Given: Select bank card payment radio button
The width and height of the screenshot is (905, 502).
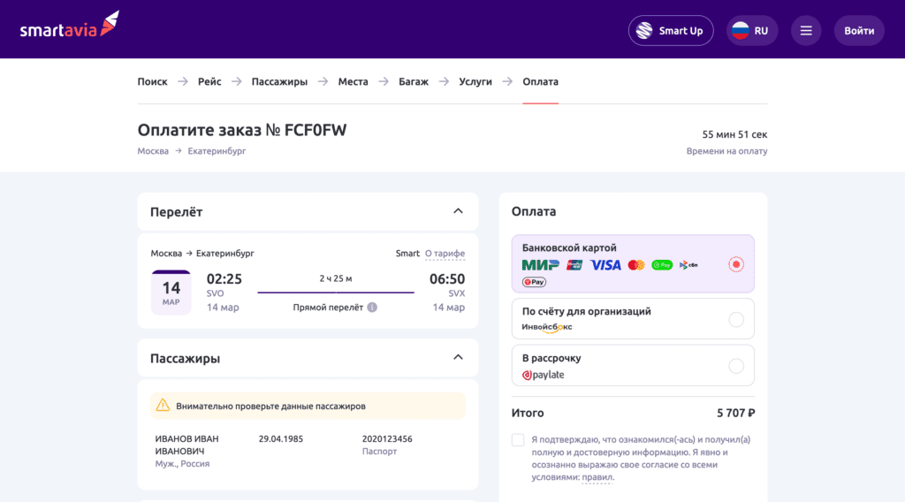Looking at the screenshot, I should click(736, 264).
